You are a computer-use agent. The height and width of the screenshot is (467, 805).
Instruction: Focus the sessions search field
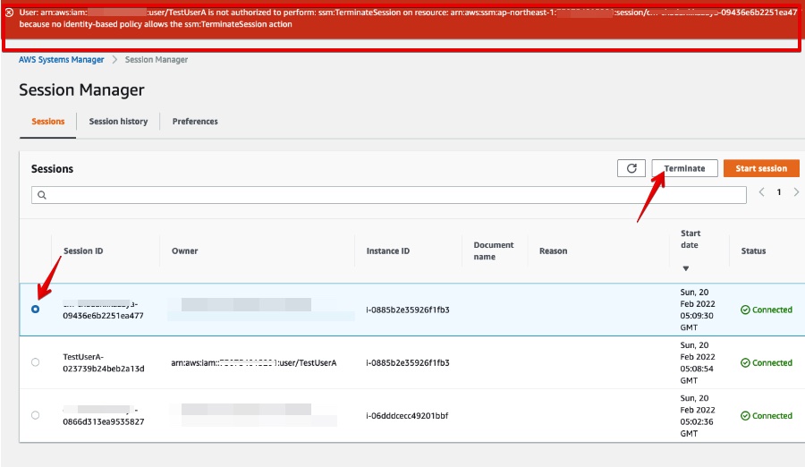(389, 195)
